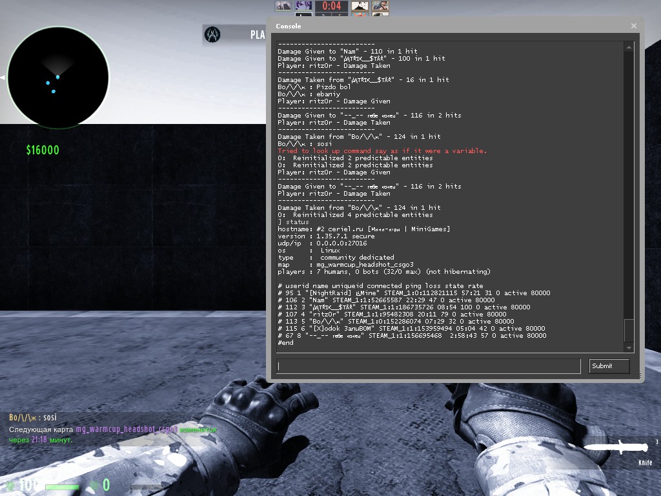
Task: Click the red 'Tried to look up command' error line
Action: coord(382,151)
